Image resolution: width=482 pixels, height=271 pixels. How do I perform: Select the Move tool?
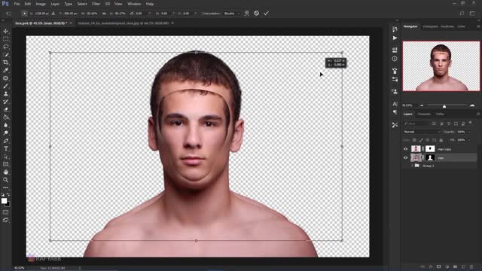pyautogui.click(x=5, y=31)
